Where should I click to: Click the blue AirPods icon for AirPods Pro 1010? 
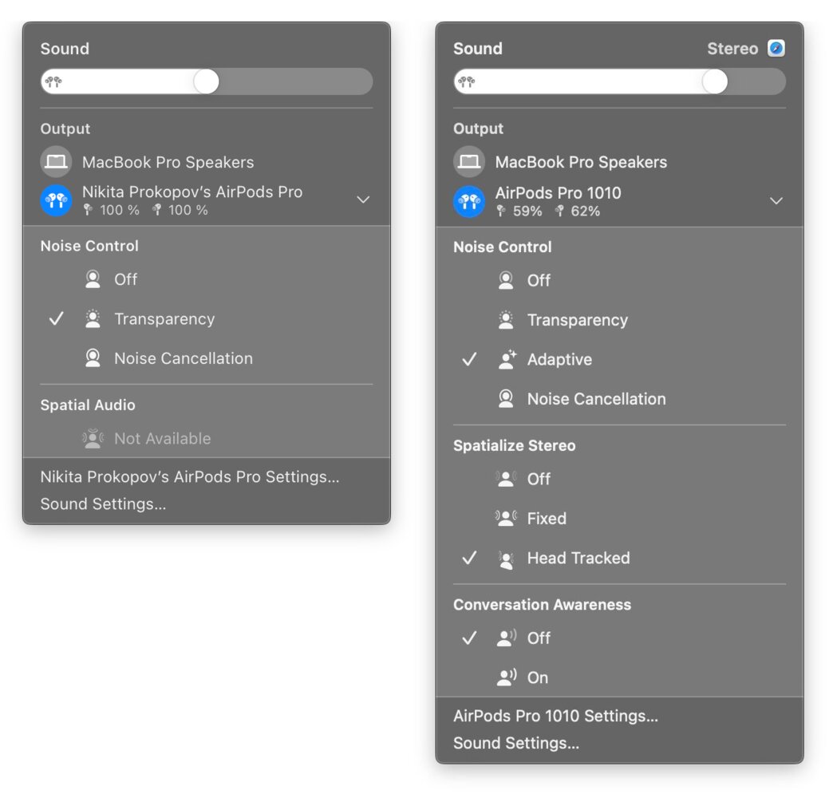(468, 201)
